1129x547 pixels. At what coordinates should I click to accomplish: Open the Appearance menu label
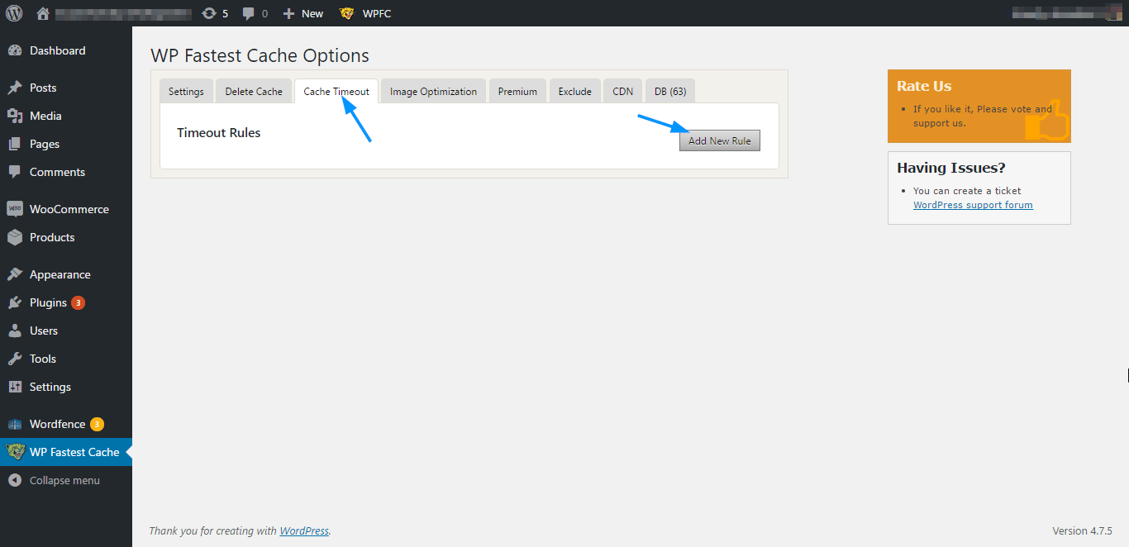[x=60, y=274]
